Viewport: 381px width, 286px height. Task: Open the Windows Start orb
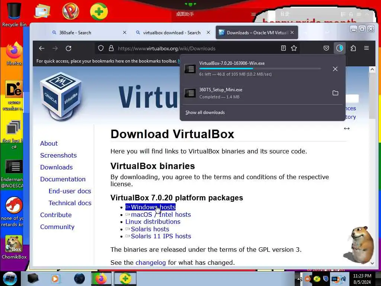point(10,279)
